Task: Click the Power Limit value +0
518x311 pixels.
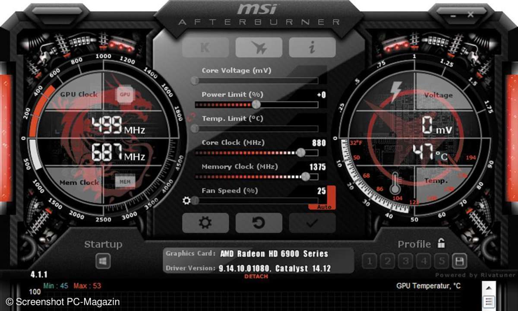Action: pyautogui.click(x=321, y=95)
